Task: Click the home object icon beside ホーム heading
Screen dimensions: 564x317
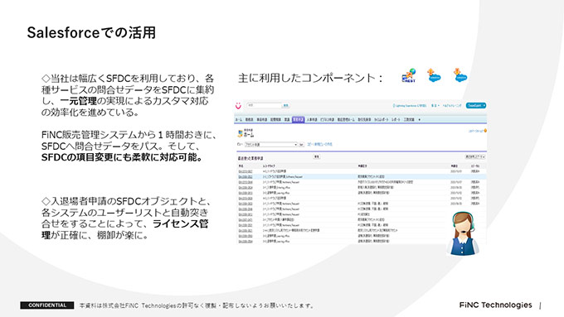Action: point(240,134)
